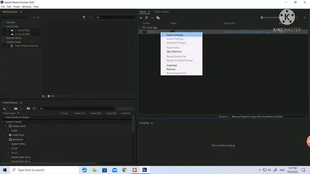Sort presets by the Preset Name header
Image resolution: width=310 pixels, height=174 pixels.
point(9,113)
